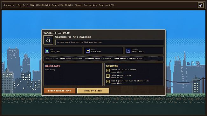Click "Eastern Digital" in the tradable list
The width and height of the screenshot is (207, 116).
[136, 59]
